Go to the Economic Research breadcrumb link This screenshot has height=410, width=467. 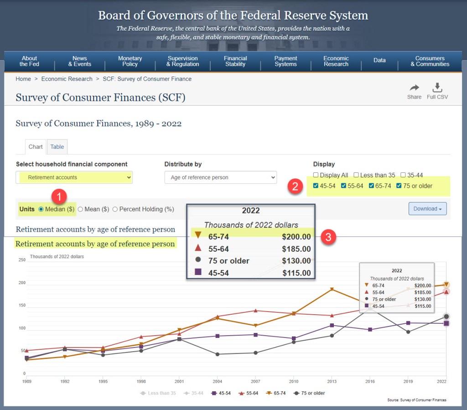click(x=67, y=79)
